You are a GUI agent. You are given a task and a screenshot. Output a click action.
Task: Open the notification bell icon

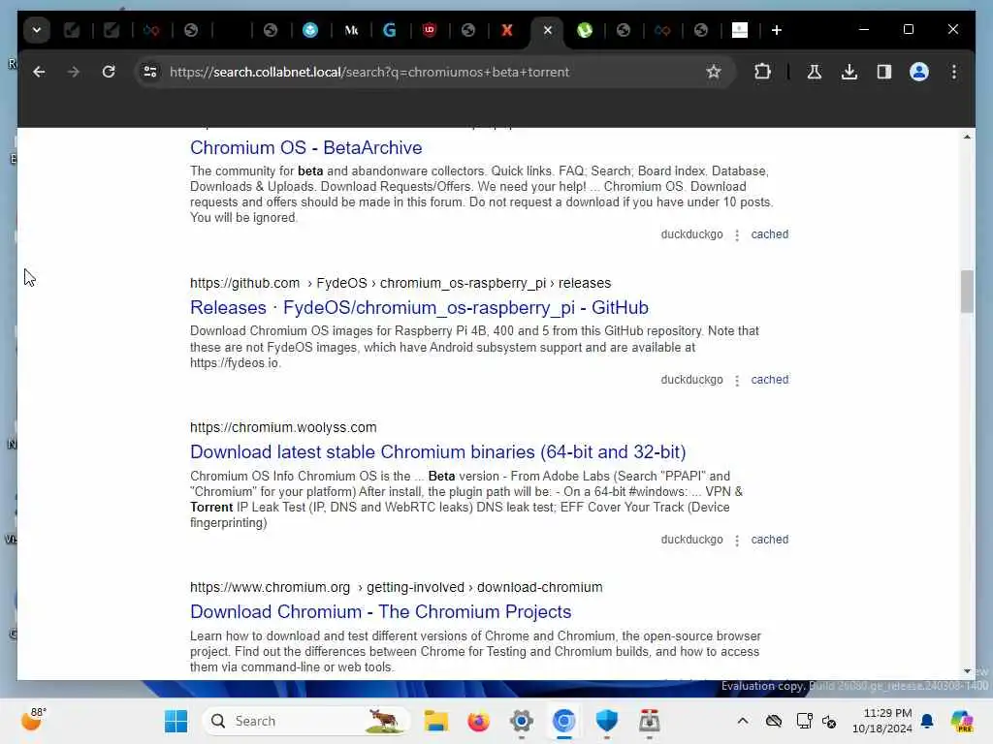[x=927, y=721]
